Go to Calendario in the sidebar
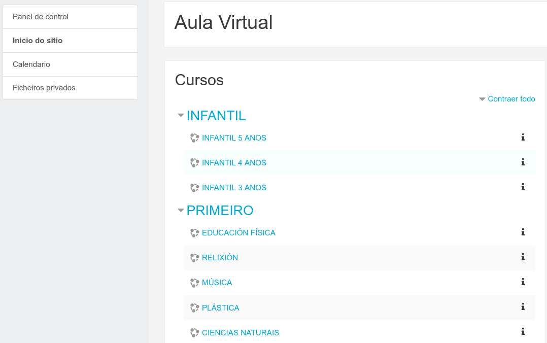547x343 pixels. coord(31,64)
